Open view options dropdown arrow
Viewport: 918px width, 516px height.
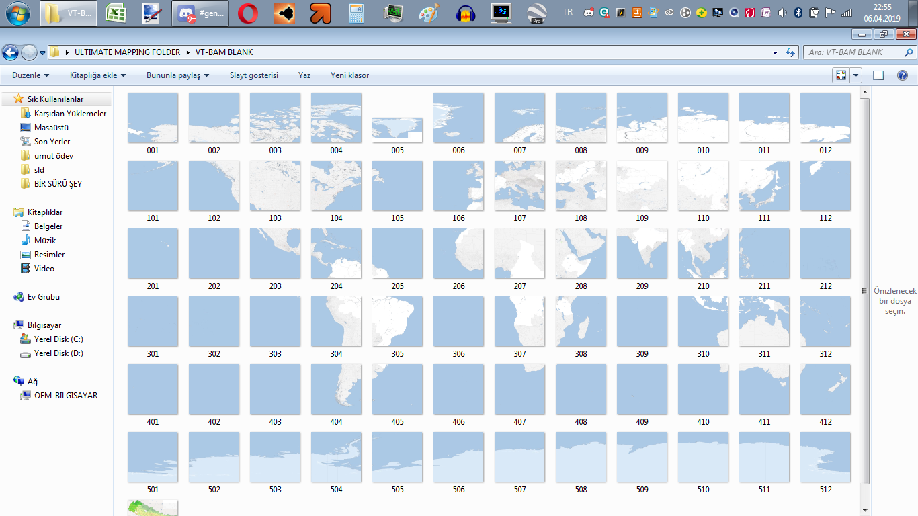(x=856, y=75)
